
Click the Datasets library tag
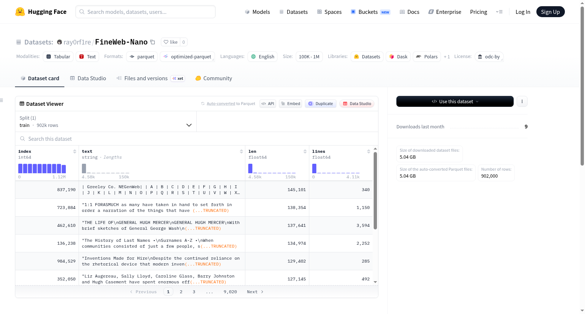[367, 57]
